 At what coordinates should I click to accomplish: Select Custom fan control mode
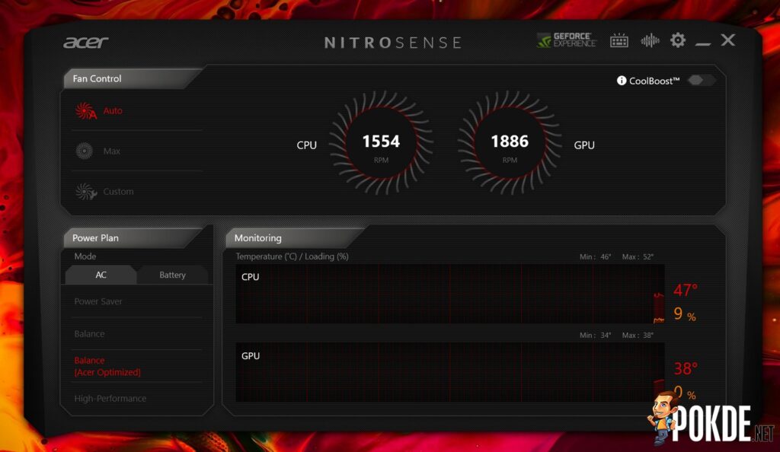tap(118, 191)
